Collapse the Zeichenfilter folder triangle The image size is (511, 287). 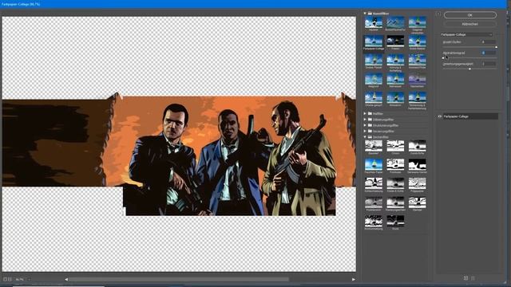click(365, 137)
